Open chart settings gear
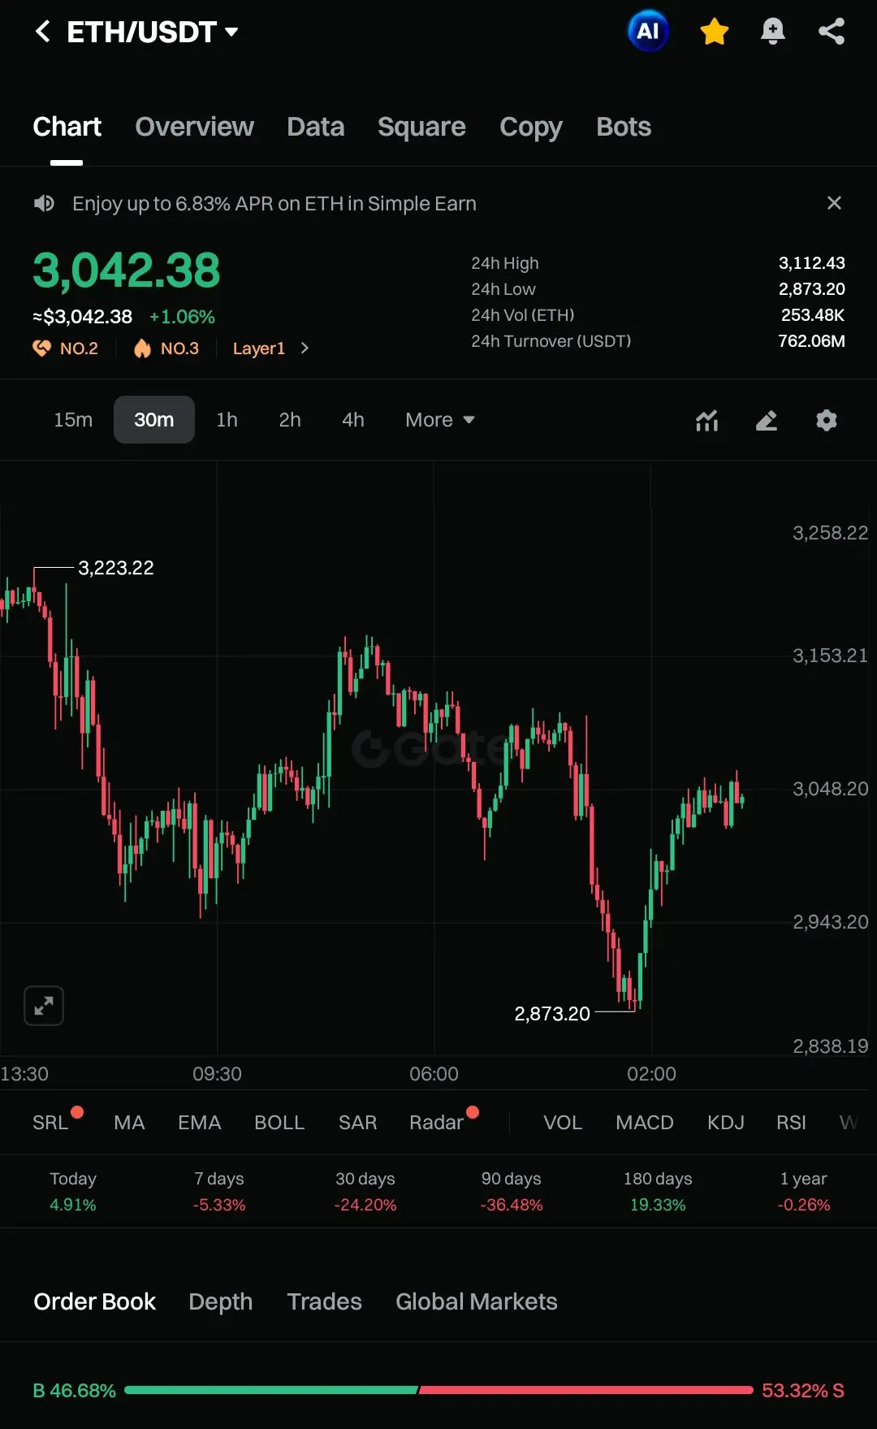The height and width of the screenshot is (1429, 877). pyautogui.click(x=826, y=420)
